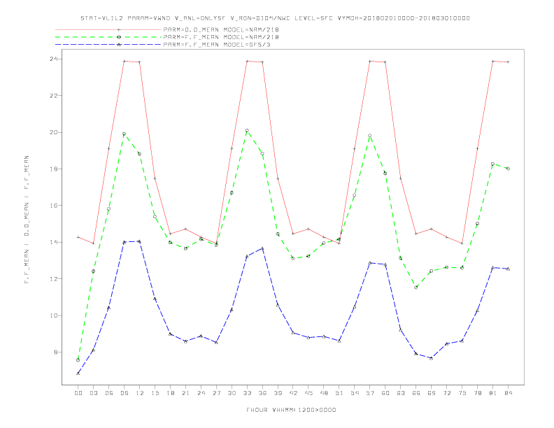This screenshot has height=428, width=554.
Task: Click the x-axis tick label 33
Action: pyautogui.click(x=247, y=393)
